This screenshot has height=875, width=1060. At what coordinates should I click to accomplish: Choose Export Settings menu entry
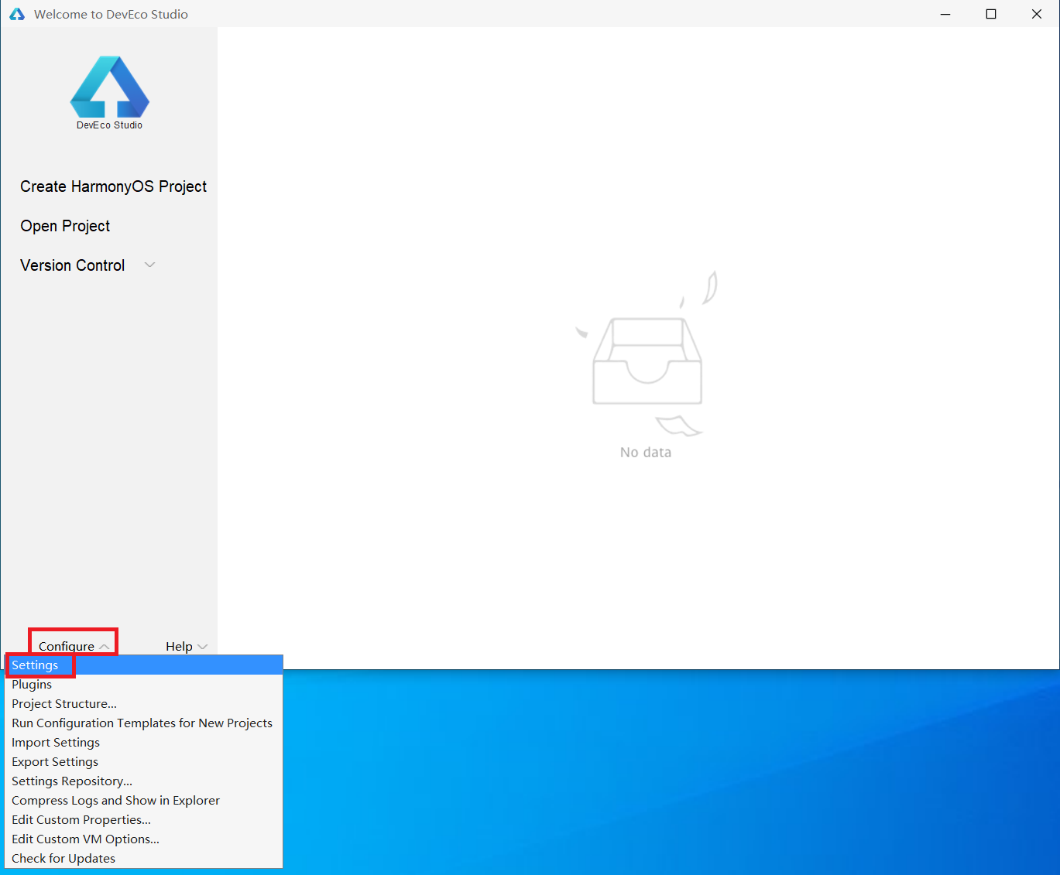pyautogui.click(x=144, y=762)
